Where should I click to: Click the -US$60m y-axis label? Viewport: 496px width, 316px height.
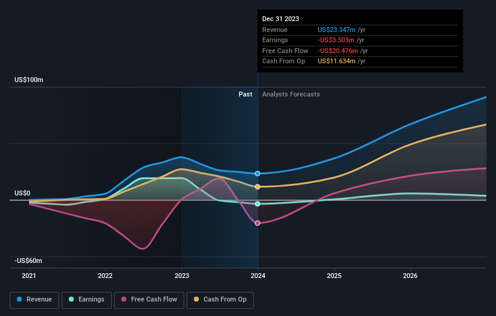28,261
